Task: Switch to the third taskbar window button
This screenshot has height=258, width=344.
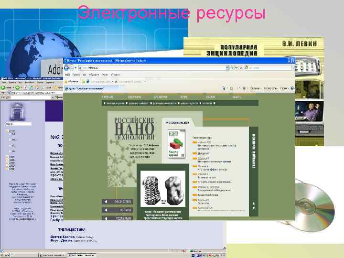Action: (82, 255)
